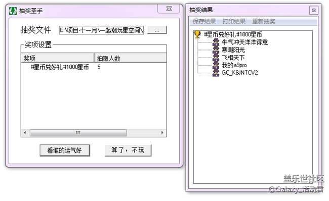This screenshot has height=201, width=329.
Task: Choose 重新抽奖 to redraw winners
Action: tap(264, 21)
